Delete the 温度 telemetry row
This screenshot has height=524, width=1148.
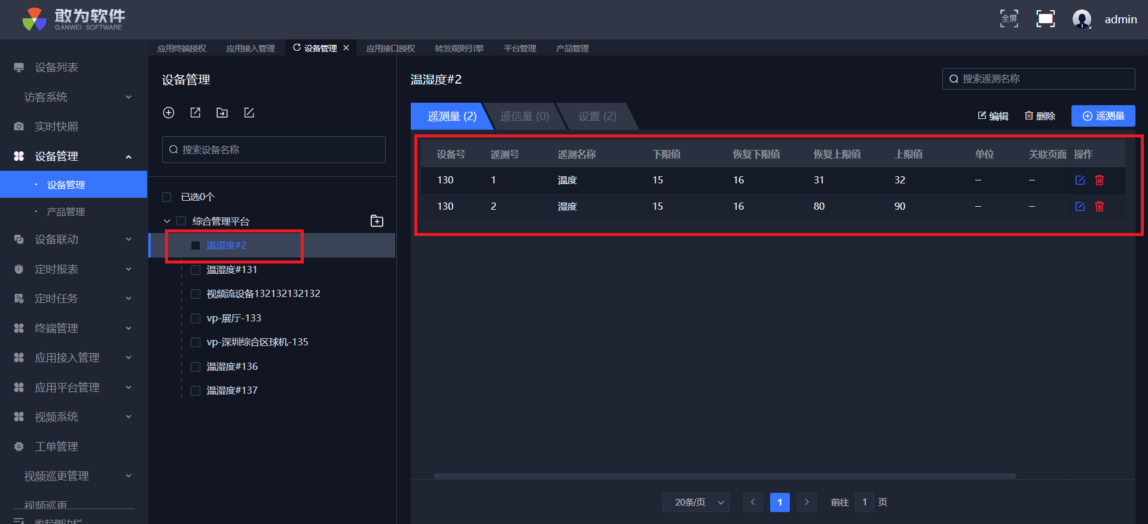click(x=1100, y=180)
